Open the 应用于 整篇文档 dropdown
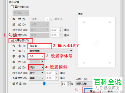 coord(84,84)
